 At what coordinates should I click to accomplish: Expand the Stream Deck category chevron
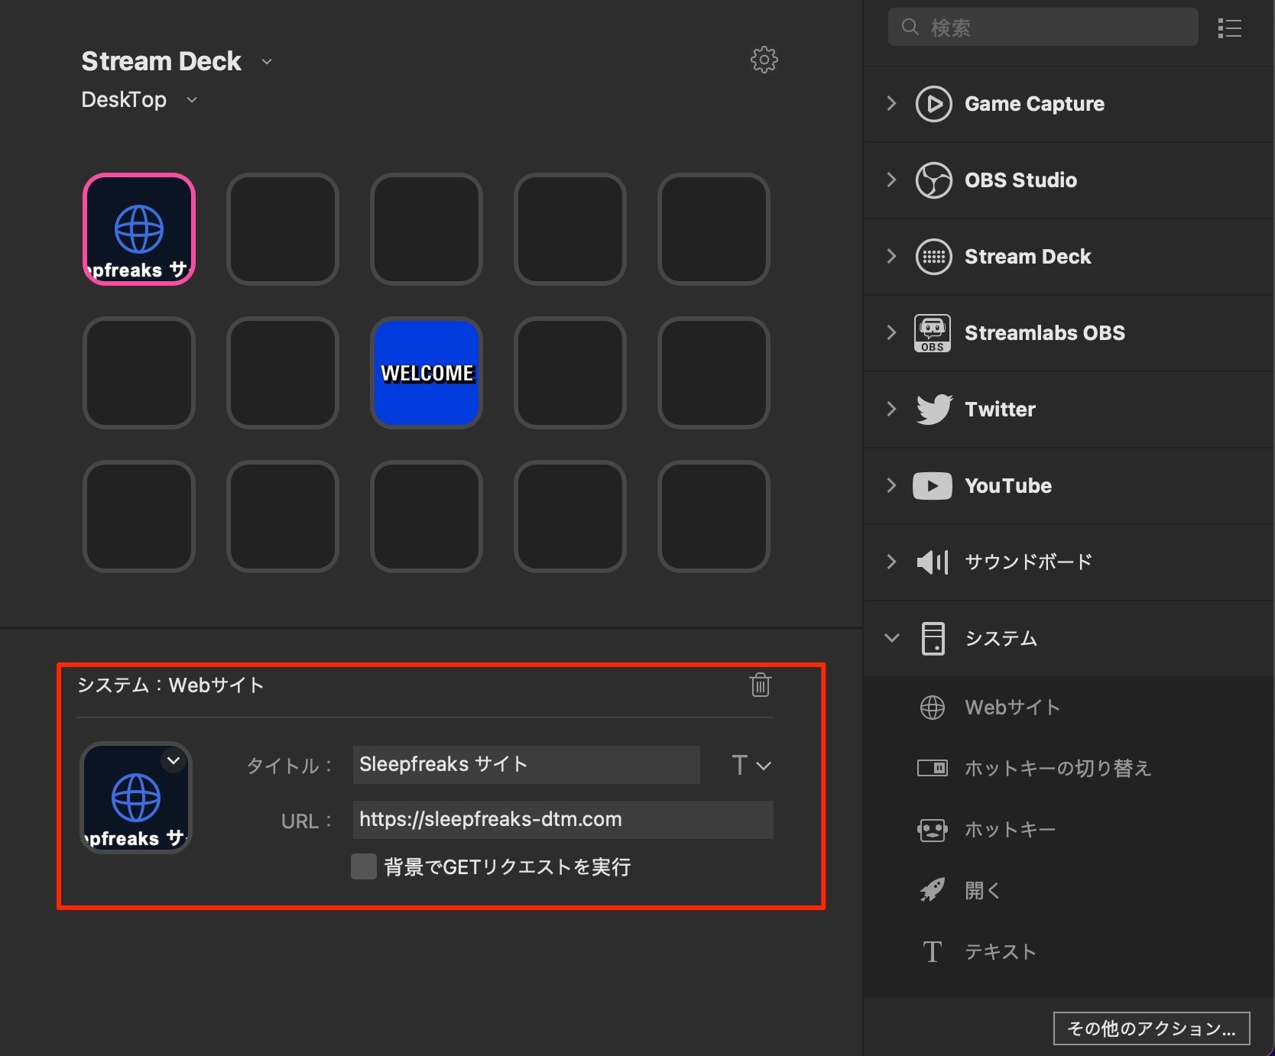(x=891, y=257)
